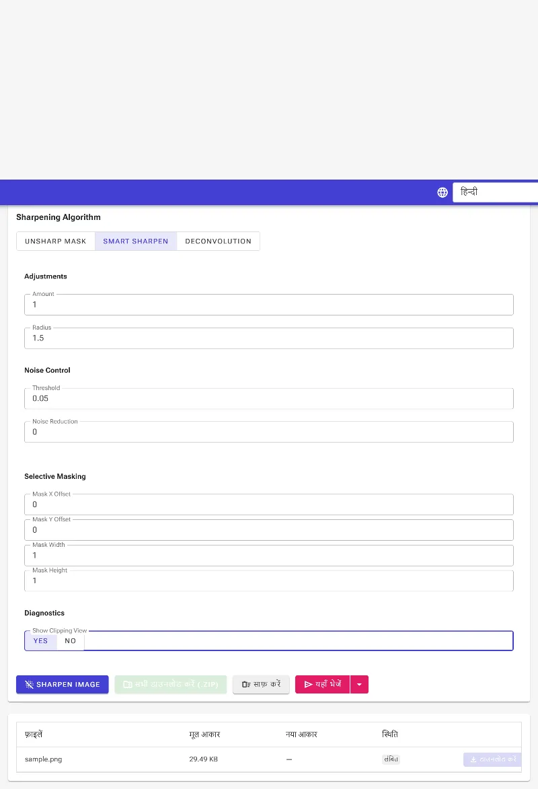
Task: Click the sample.png file name
Action: coord(43,759)
